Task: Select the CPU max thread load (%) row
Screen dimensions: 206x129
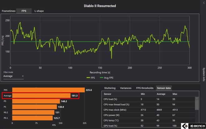Action: click(x=149, y=105)
